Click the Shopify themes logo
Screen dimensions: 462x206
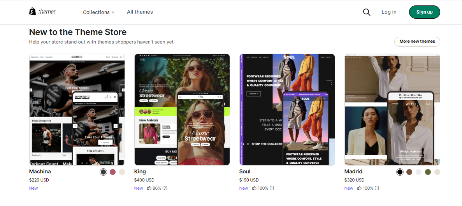42,12
